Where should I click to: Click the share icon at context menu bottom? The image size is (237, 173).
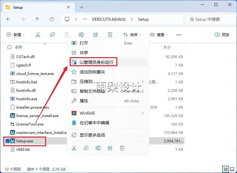click(x=110, y=148)
